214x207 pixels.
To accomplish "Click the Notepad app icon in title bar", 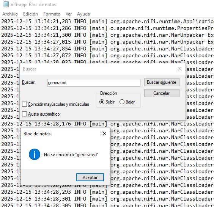I will click(6, 5).
